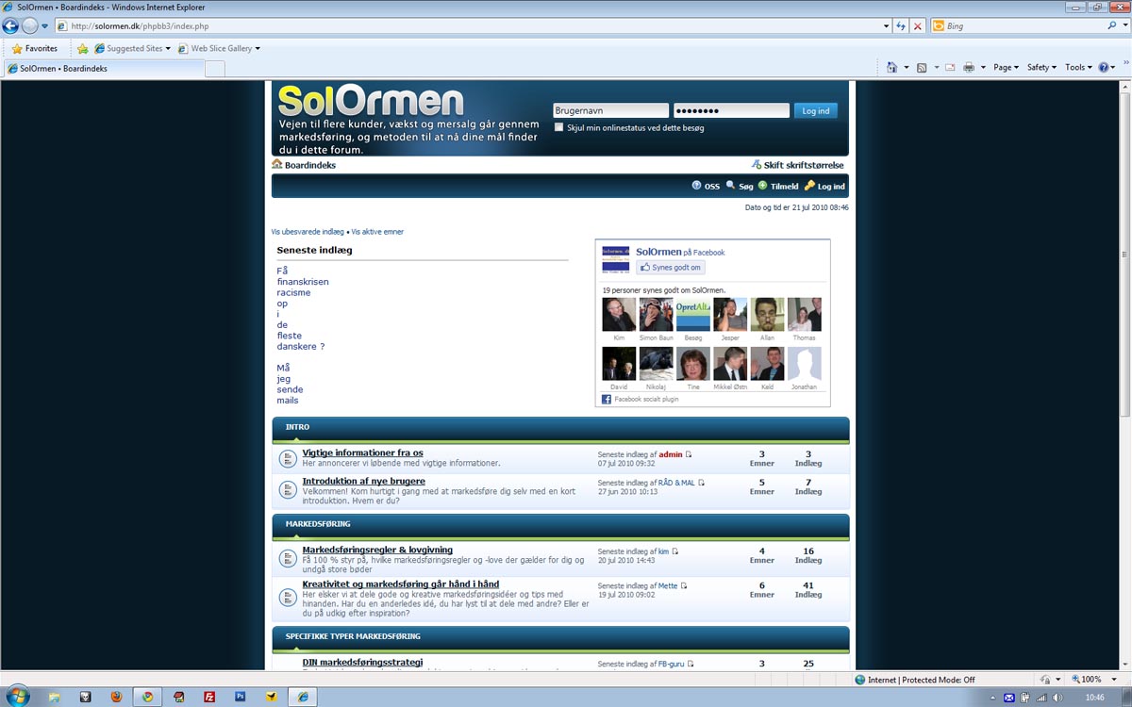Screen dimensions: 1132x707
Task: Click the Synes godt om Facebook button
Action: coord(671,268)
